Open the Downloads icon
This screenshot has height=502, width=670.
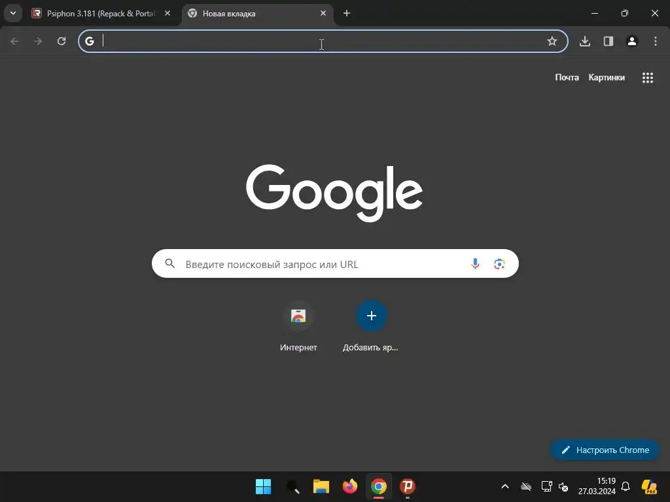pos(585,41)
